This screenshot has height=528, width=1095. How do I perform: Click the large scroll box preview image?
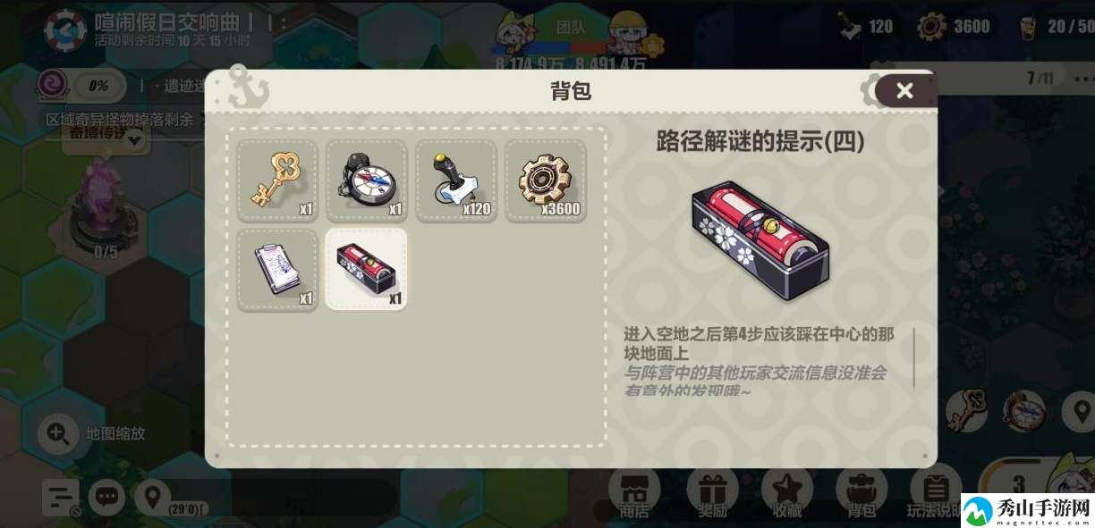click(760, 240)
